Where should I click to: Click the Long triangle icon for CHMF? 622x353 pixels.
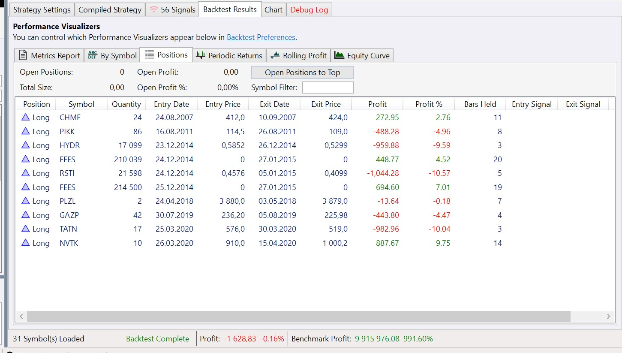pos(26,117)
